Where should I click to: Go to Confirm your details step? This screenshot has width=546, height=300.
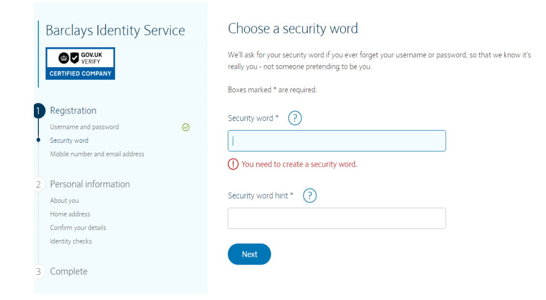pos(78,228)
